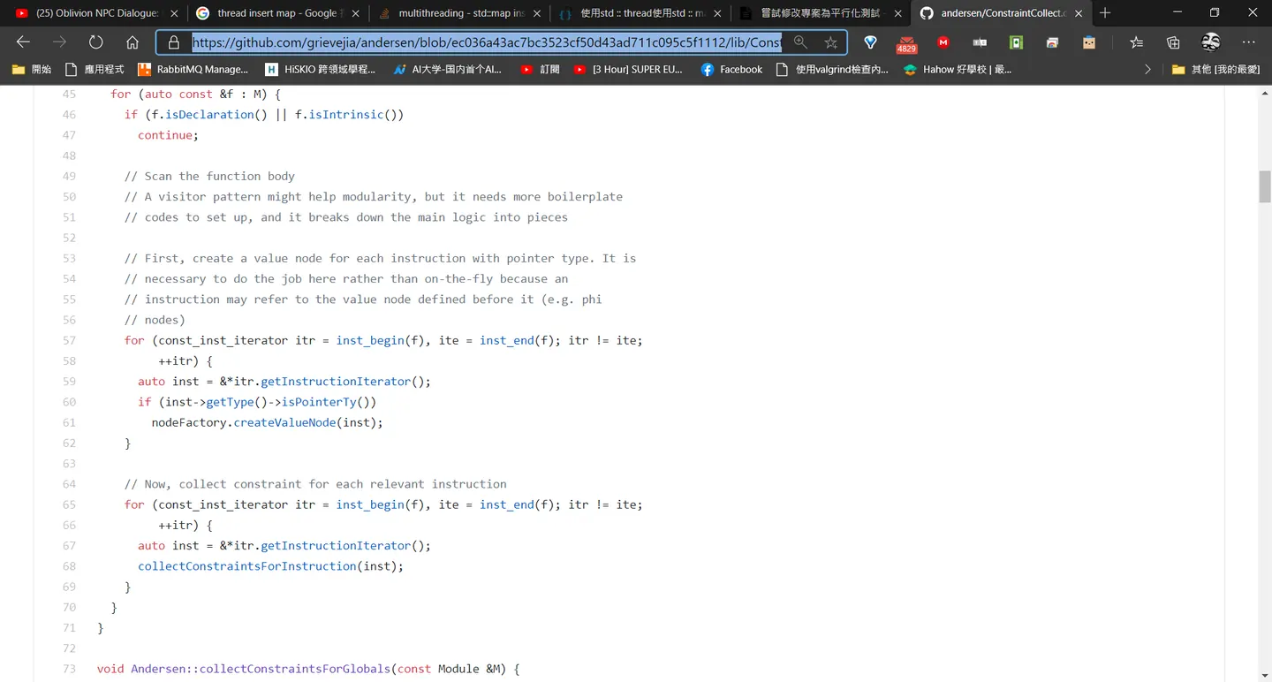This screenshot has width=1272, height=682.
Task: Click the user profile avatar
Action: click(1211, 42)
